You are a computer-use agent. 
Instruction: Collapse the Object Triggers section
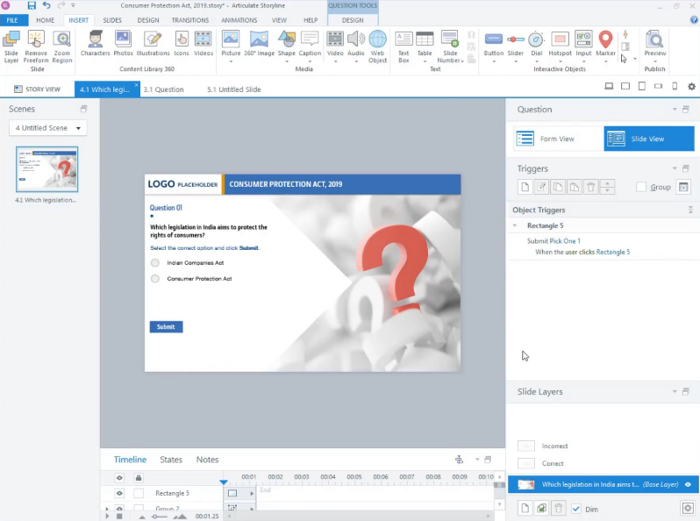690,210
